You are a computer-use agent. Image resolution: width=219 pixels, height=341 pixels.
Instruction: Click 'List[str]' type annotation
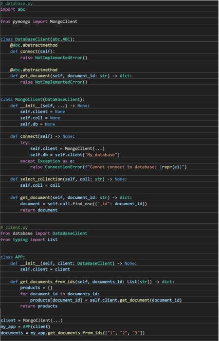coord(139,282)
